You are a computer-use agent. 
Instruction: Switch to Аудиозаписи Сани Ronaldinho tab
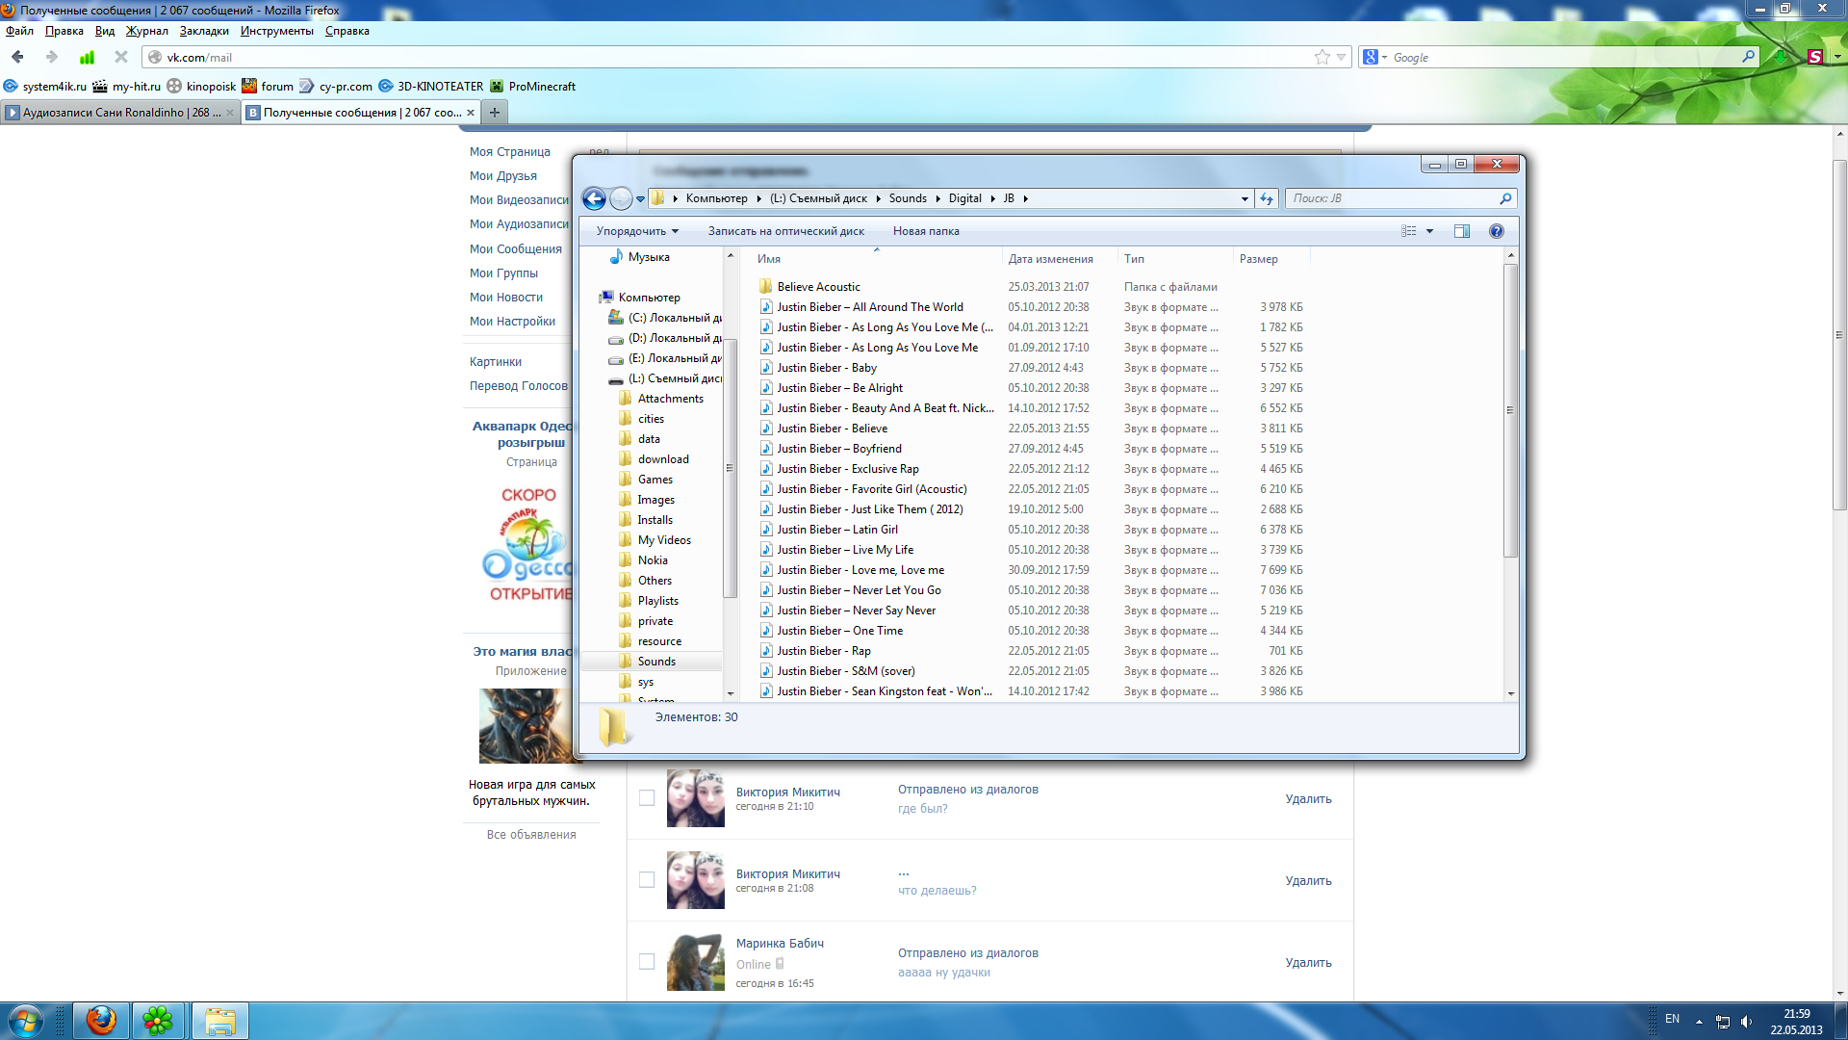click(120, 113)
